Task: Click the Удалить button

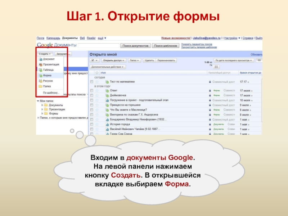Action: [149, 60]
